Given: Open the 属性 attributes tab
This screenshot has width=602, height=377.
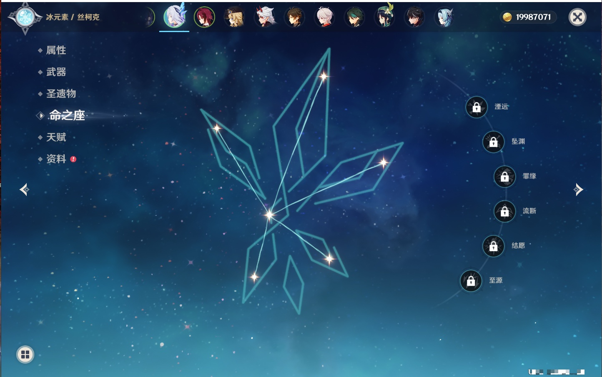Looking at the screenshot, I should (56, 50).
